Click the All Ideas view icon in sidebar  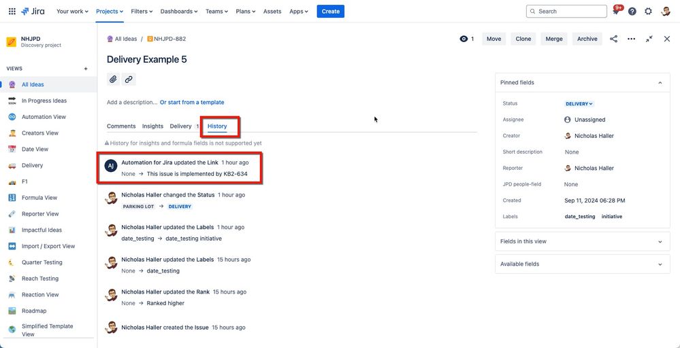(12, 84)
